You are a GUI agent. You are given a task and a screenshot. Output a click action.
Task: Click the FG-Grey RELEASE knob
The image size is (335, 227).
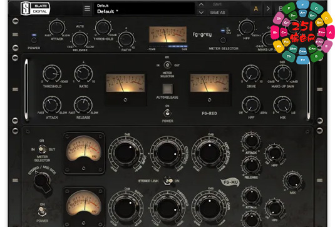point(80,40)
